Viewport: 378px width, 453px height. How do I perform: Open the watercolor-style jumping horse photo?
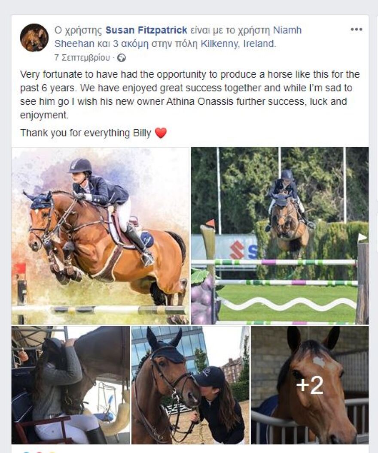click(100, 236)
